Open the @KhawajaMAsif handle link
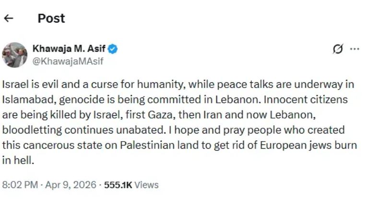This screenshot has width=377, height=199. pos(68,61)
